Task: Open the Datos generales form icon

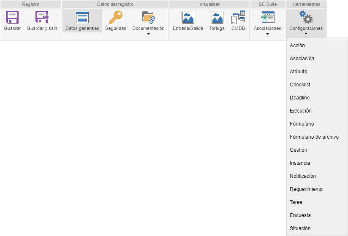Action: [82, 17]
